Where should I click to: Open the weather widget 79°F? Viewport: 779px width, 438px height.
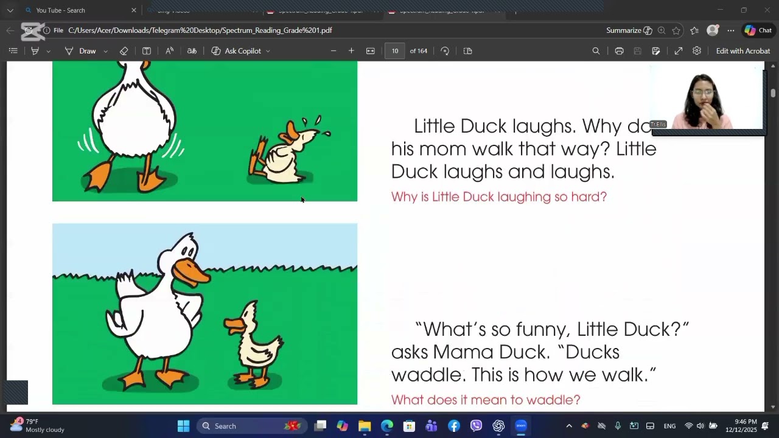tap(38, 426)
